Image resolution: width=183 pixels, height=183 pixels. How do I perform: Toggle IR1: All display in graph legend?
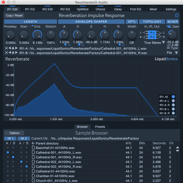pos(173,97)
